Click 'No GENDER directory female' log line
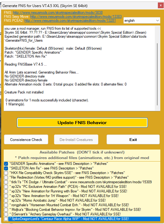 point(26,80)
